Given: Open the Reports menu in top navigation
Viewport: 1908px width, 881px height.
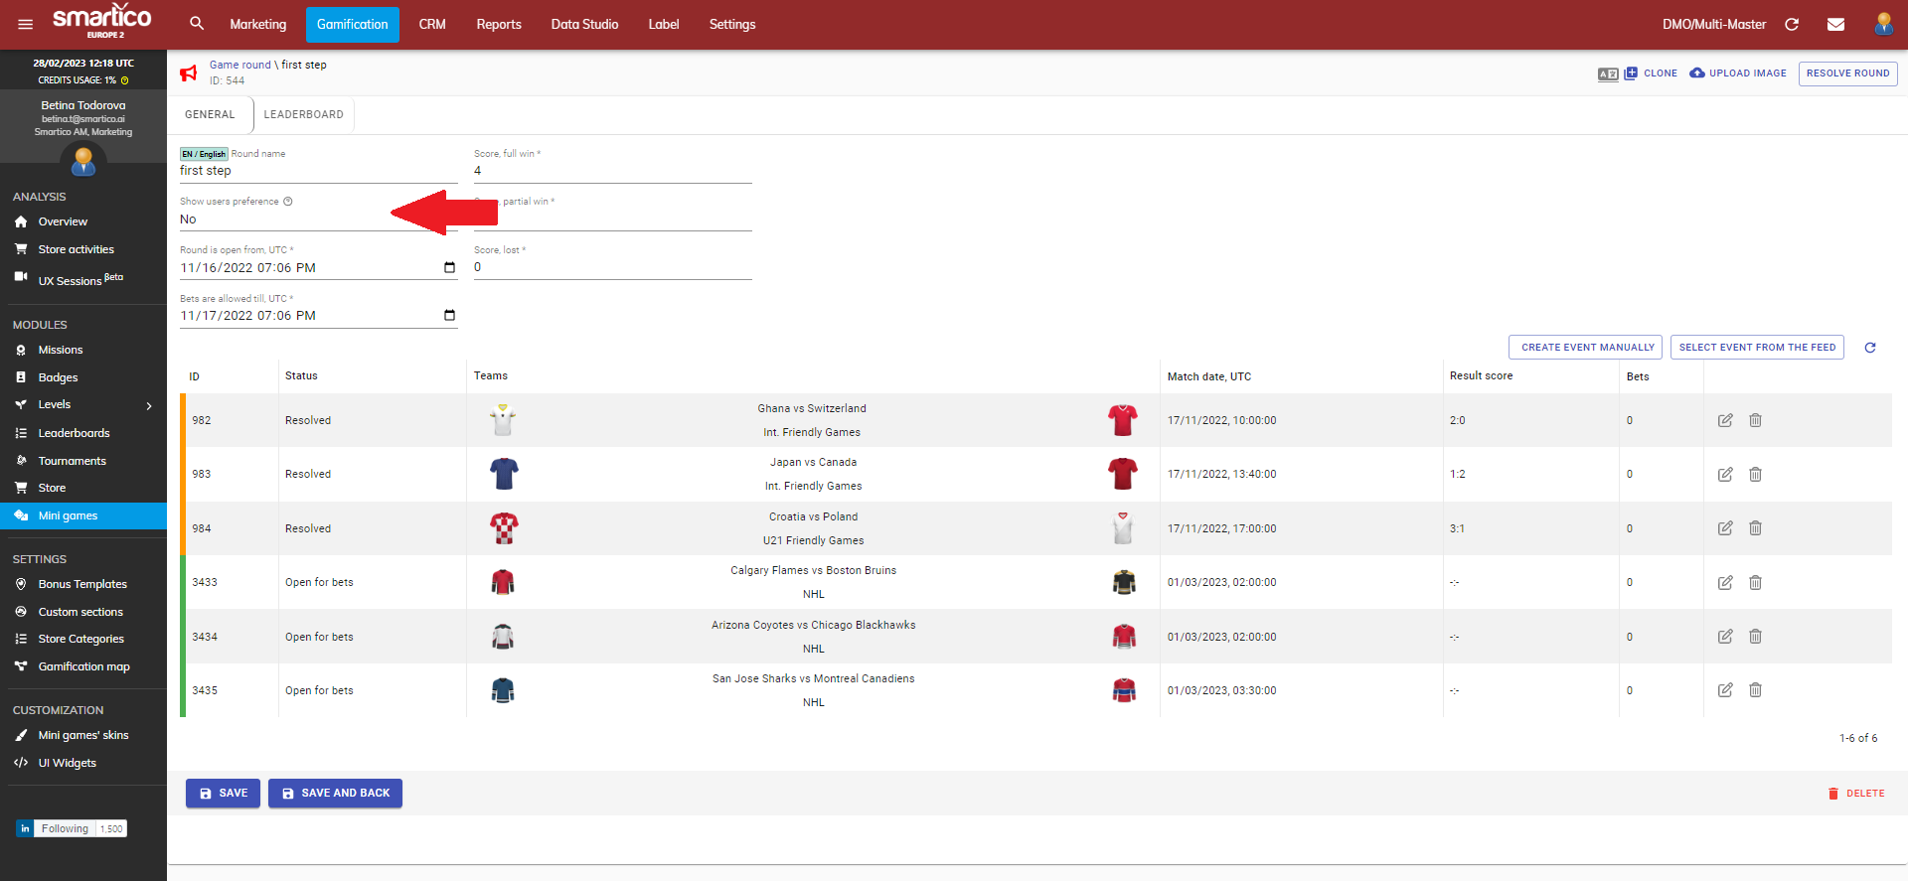Looking at the screenshot, I should (498, 24).
